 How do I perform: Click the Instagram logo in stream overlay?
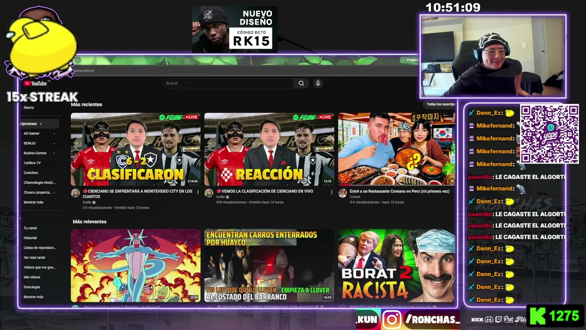click(x=392, y=319)
